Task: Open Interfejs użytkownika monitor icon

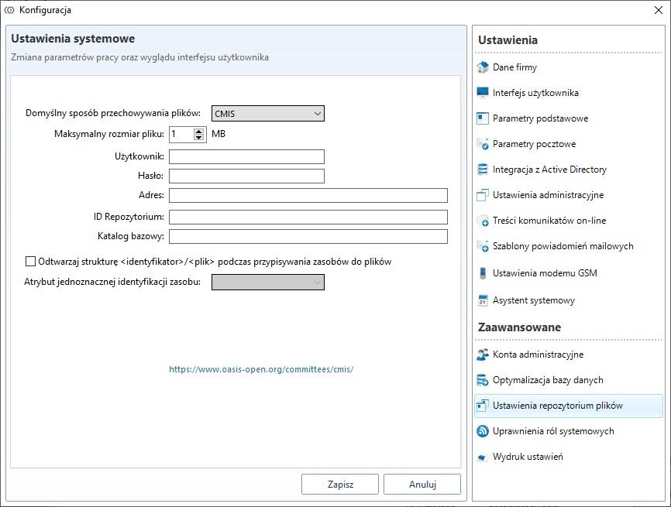Action: [x=483, y=93]
